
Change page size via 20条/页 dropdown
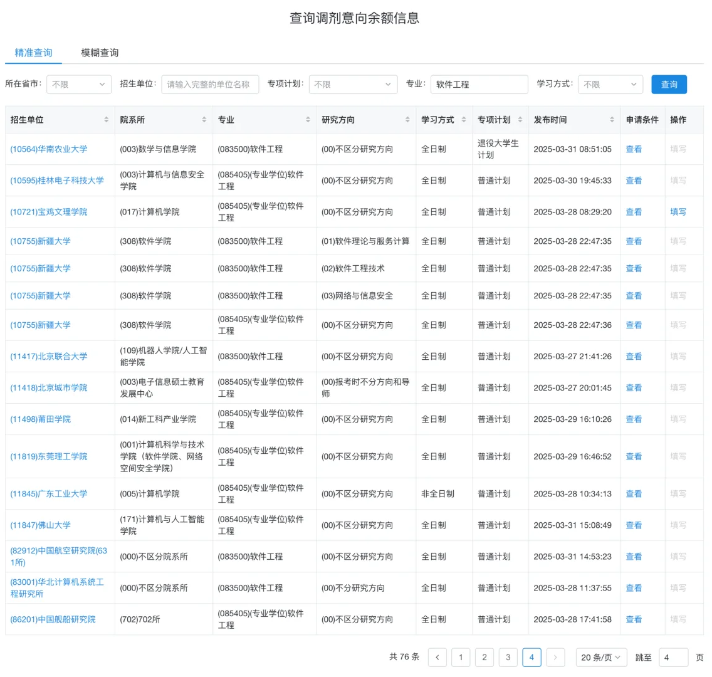click(600, 658)
